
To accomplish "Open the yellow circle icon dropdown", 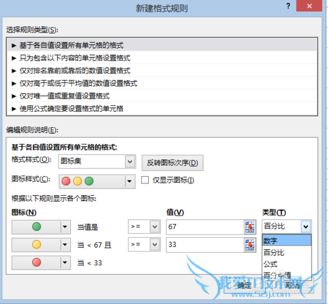I will point(41,245).
